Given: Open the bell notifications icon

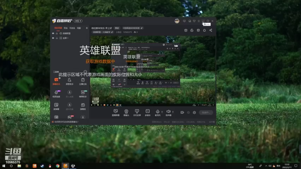Looking at the screenshot, I should tap(204, 30).
